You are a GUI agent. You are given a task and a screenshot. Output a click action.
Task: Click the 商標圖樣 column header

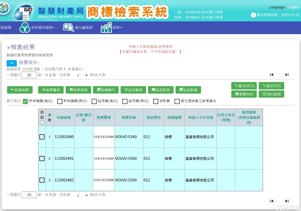[x=104, y=117]
